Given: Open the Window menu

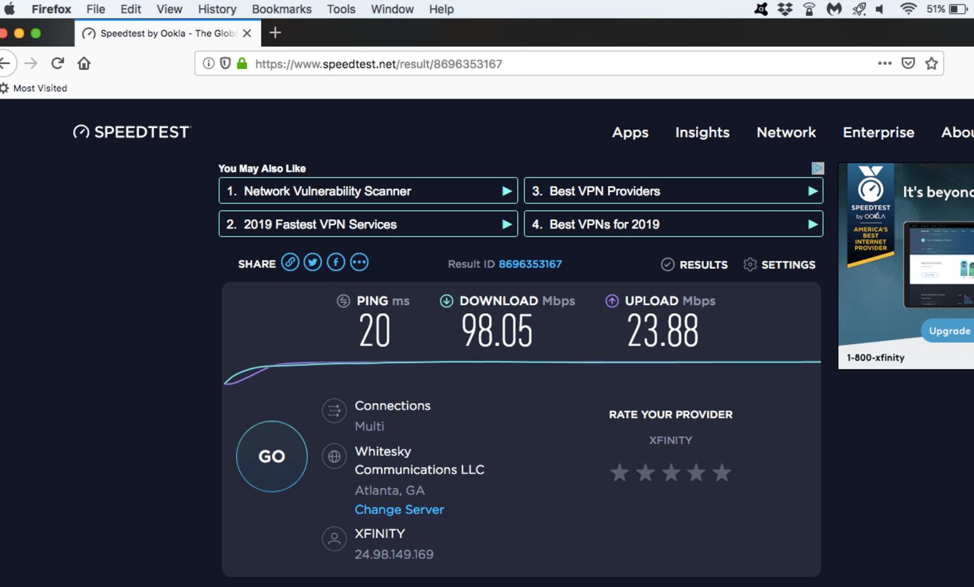Looking at the screenshot, I should tap(392, 9).
